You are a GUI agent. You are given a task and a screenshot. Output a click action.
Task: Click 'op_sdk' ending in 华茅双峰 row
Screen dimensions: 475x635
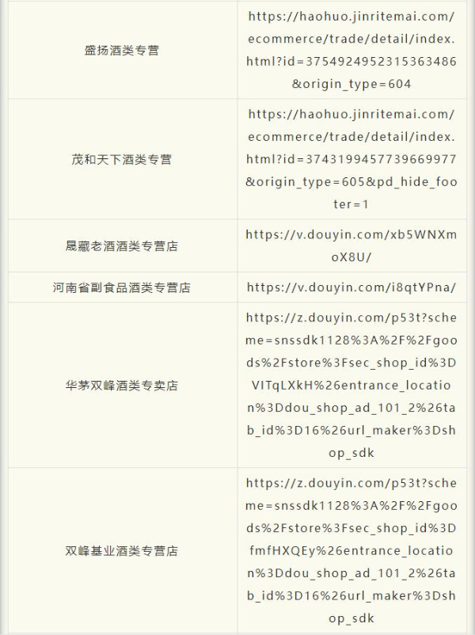(x=351, y=453)
